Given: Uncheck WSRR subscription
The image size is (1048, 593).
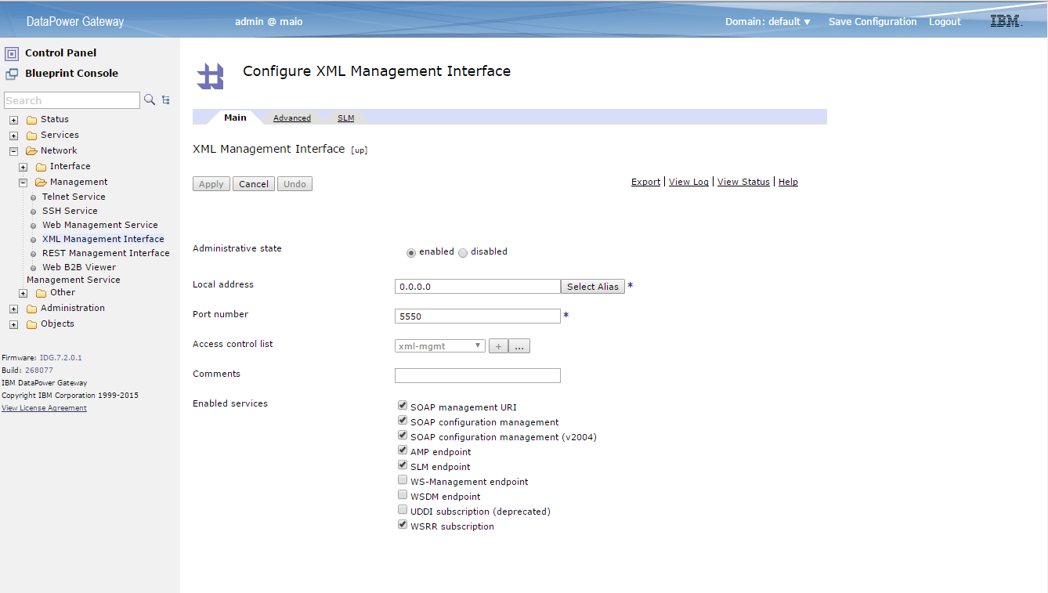Looking at the screenshot, I should (x=403, y=525).
